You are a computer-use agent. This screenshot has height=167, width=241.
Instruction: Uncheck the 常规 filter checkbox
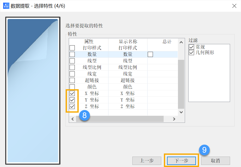[191, 47]
